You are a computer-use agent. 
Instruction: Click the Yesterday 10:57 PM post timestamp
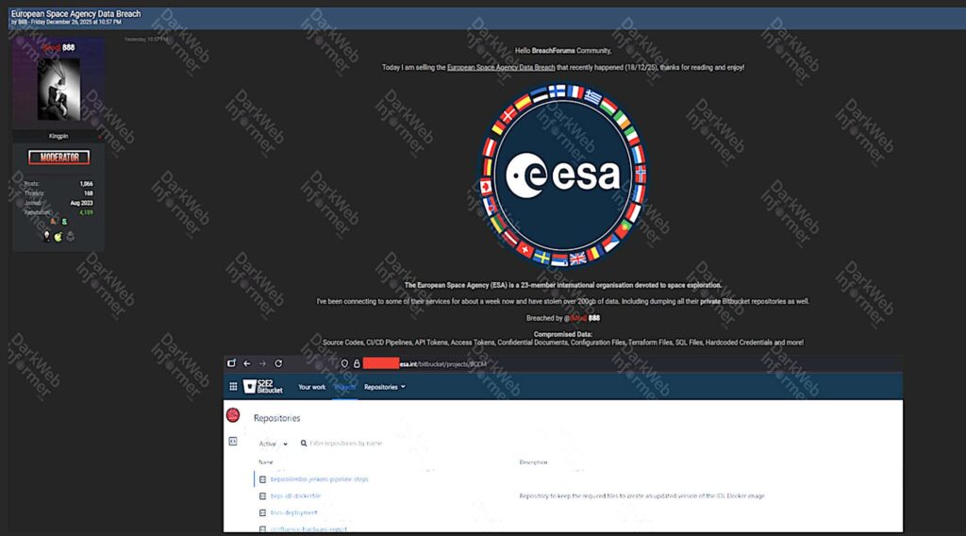[146, 40]
